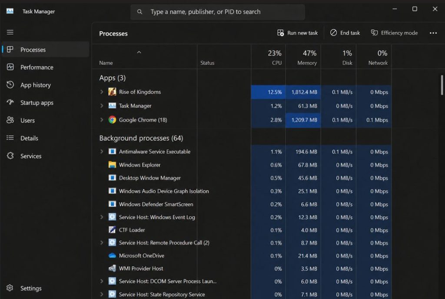Click the Service Host: Windows Event Log gear icon
This screenshot has width=445, height=299.
point(112,217)
